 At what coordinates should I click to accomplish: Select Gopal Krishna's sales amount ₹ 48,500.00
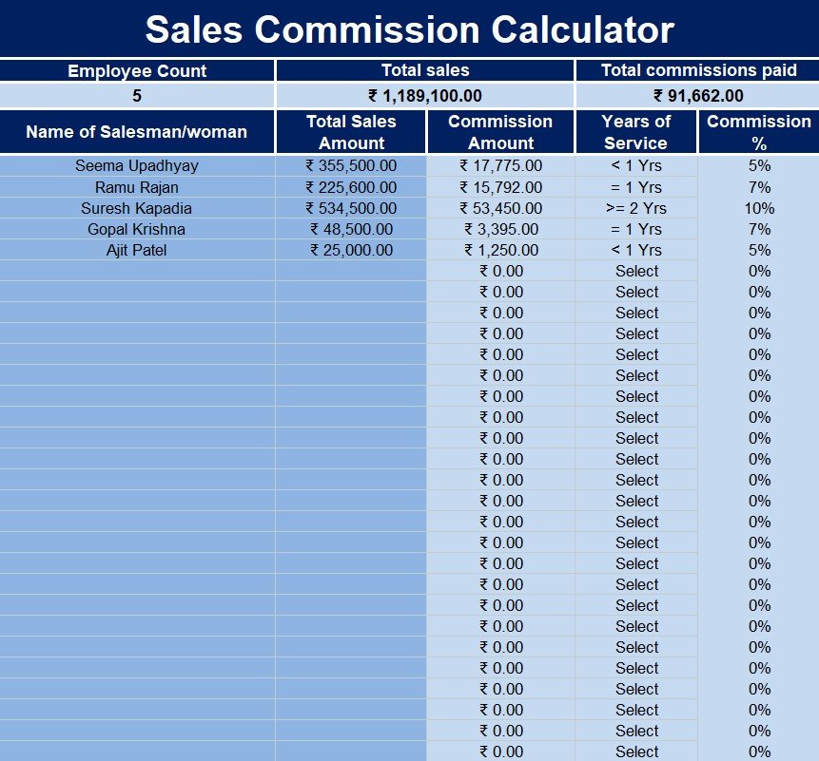(x=351, y=229)
